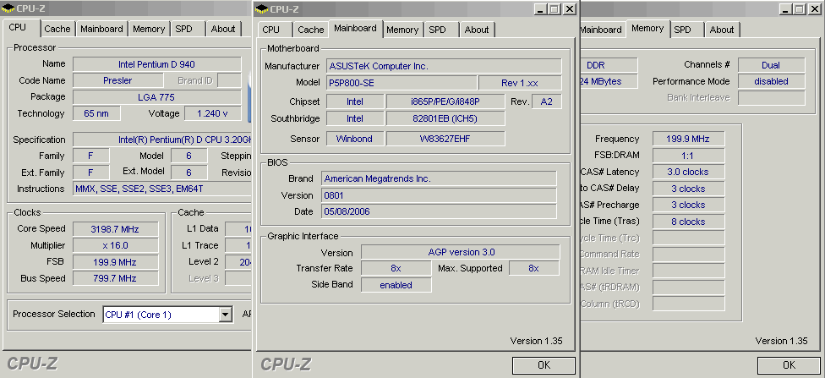Minimize the middle CPU-Z Mainboard window
Image resolution: width=825 pixels, height=378 pixels.
(541, 9)
